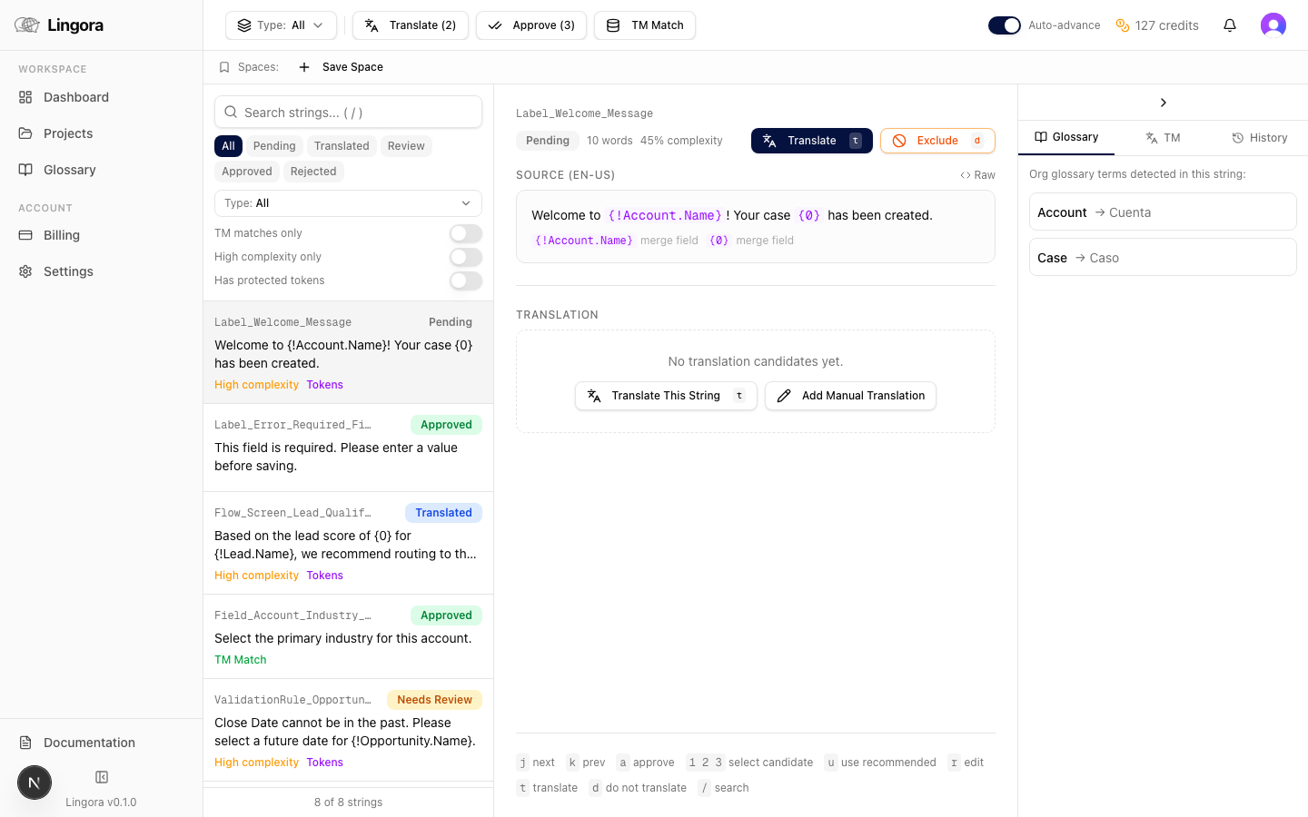Open the History tab

point(1260,137)
